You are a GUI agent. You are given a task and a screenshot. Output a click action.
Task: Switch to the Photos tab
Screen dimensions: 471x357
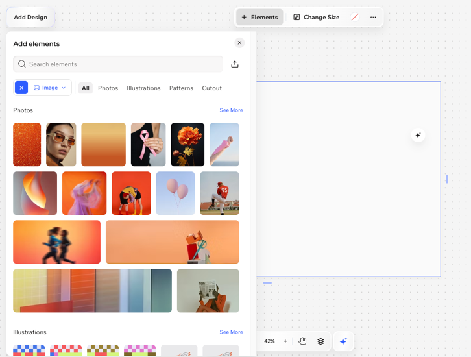pyautogui.click(x=108, y=88)
